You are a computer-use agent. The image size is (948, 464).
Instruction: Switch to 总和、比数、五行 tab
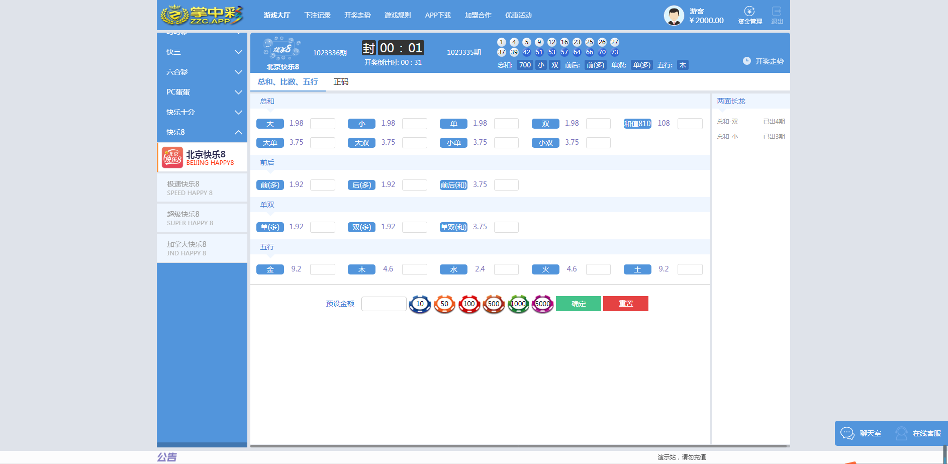pyautogui.click(x=288, y=82)
